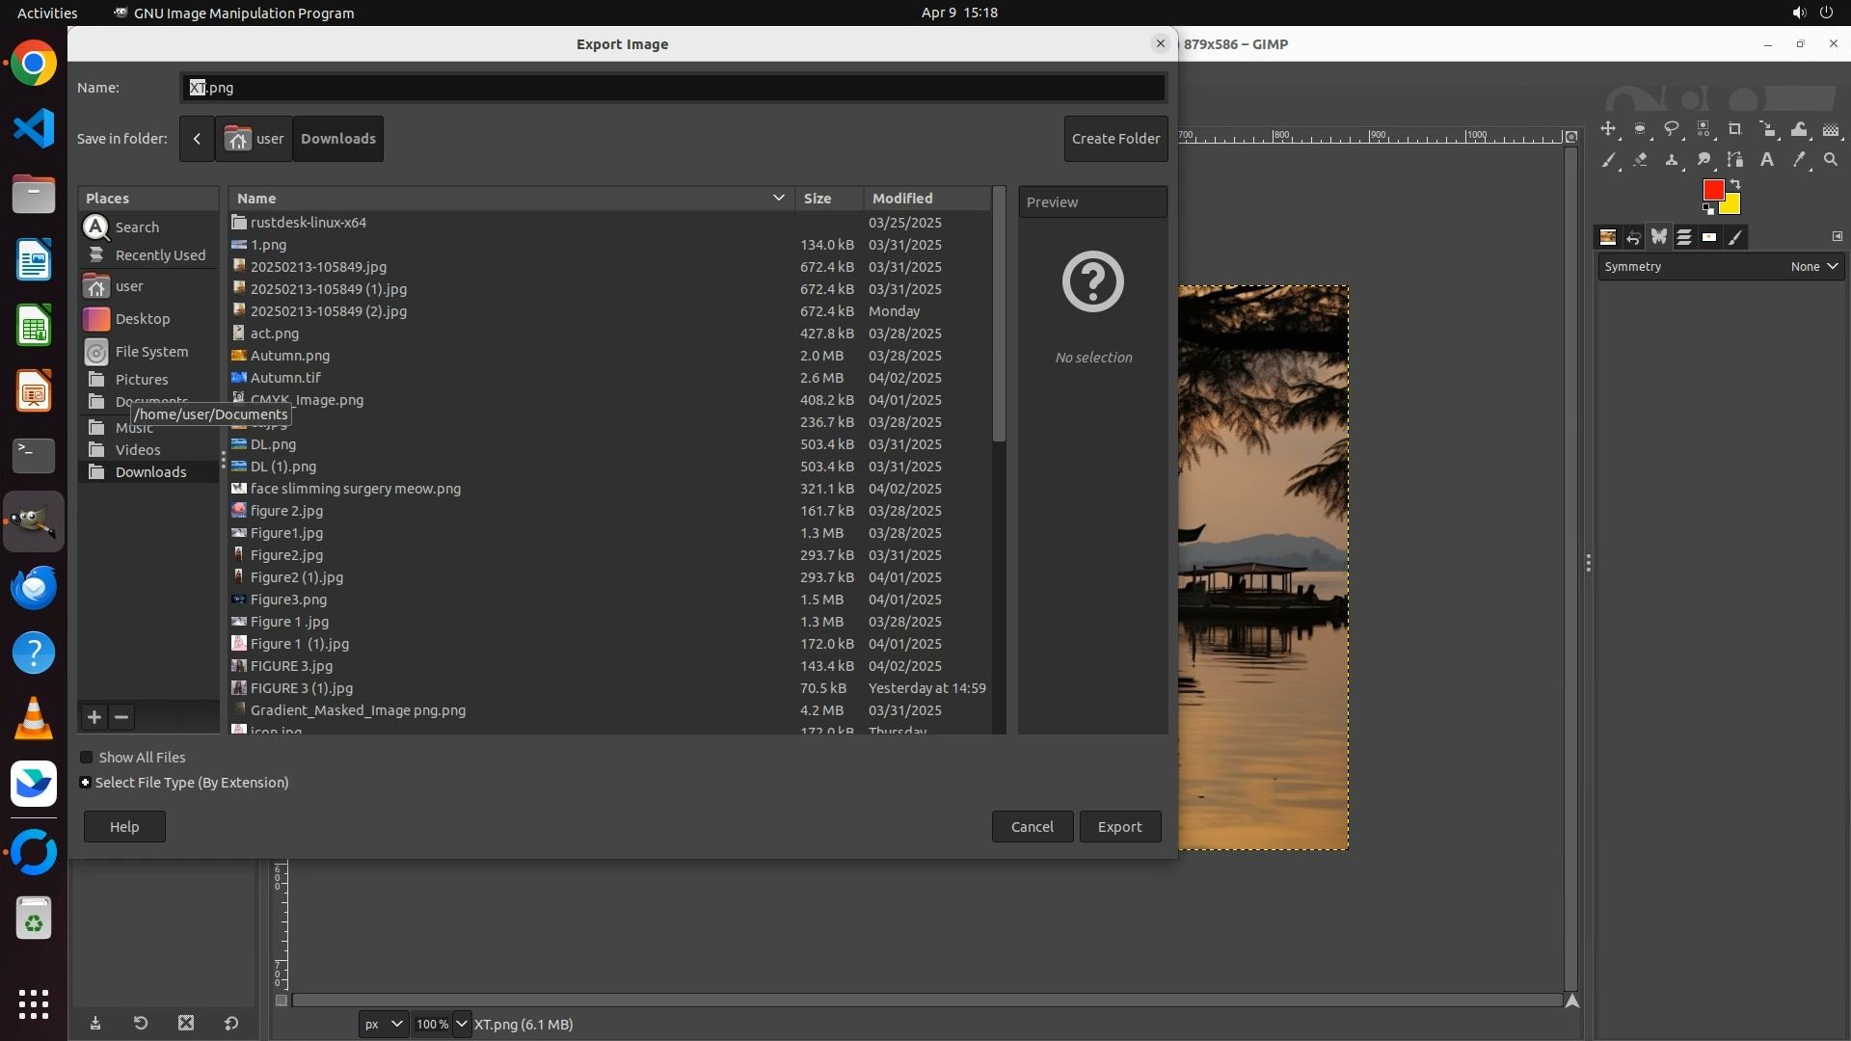
Task: Select the Zoom magnifier tool
Action: (1831, 160)
